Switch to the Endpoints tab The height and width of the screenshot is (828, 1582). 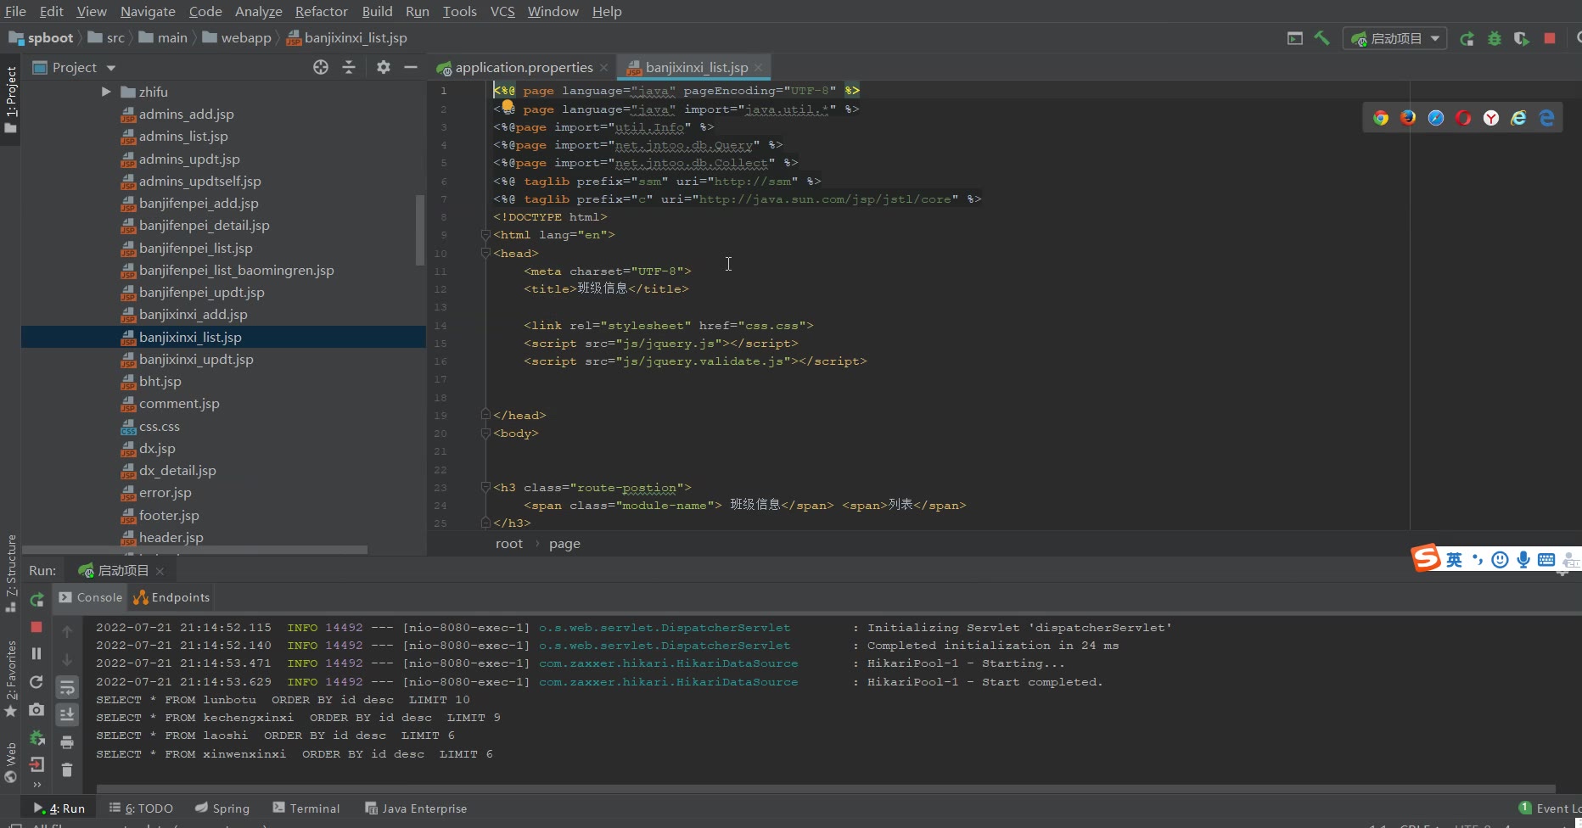(x=172, y=597)
